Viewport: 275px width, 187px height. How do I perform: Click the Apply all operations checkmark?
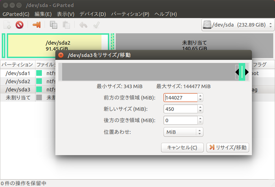click(x=96, y=25)
